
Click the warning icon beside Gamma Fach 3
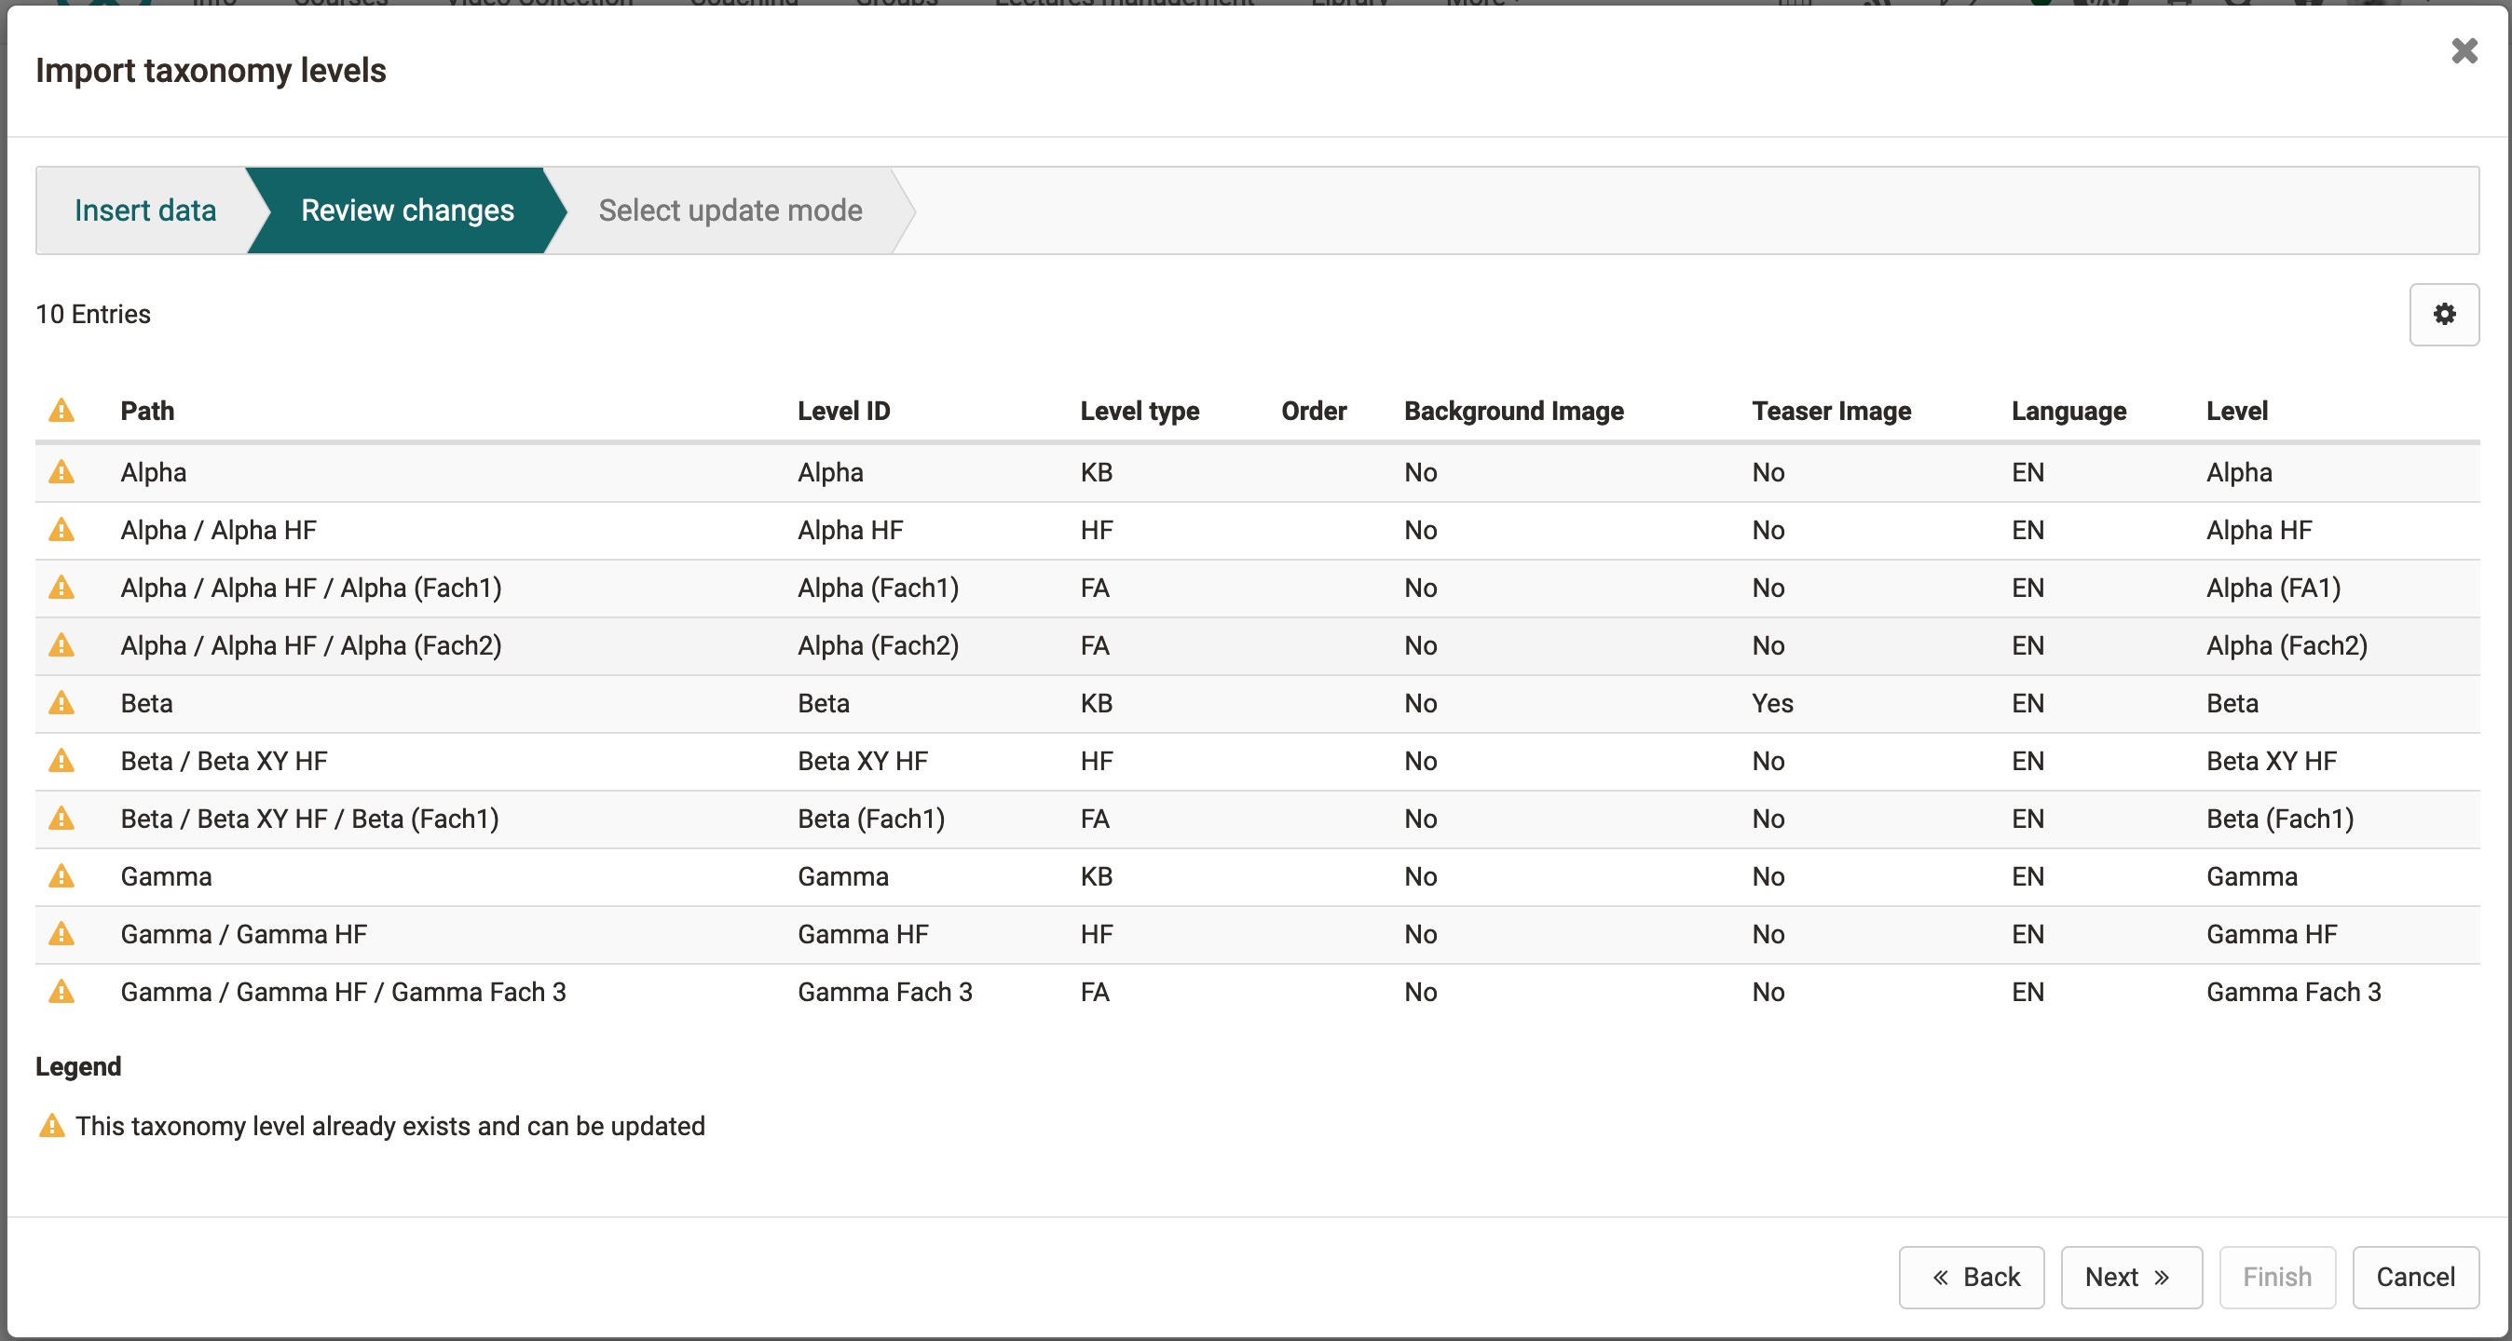62,991
